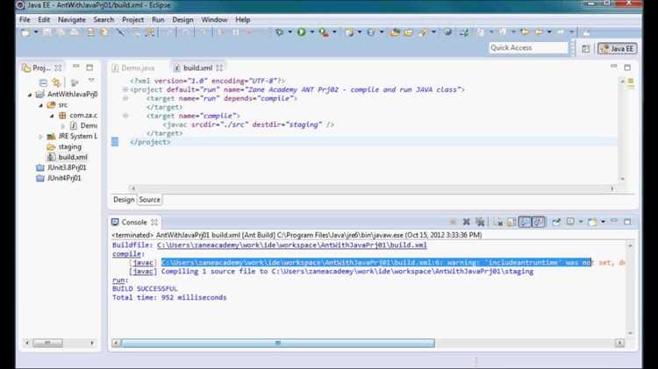Click the Open Type toolbar icon
Viewport: 658px width, 369px height.
pos(395,32)
